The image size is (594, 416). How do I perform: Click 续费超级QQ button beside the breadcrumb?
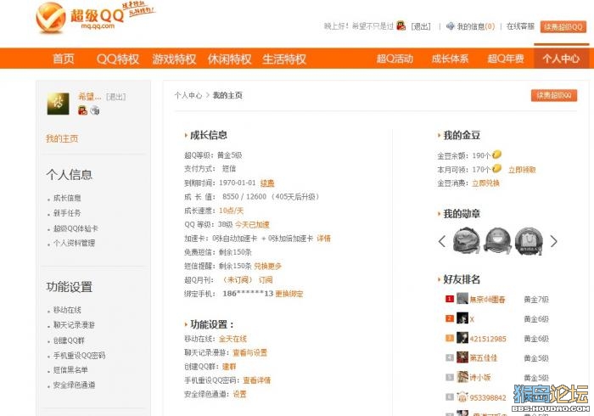(x=554, y=95)
